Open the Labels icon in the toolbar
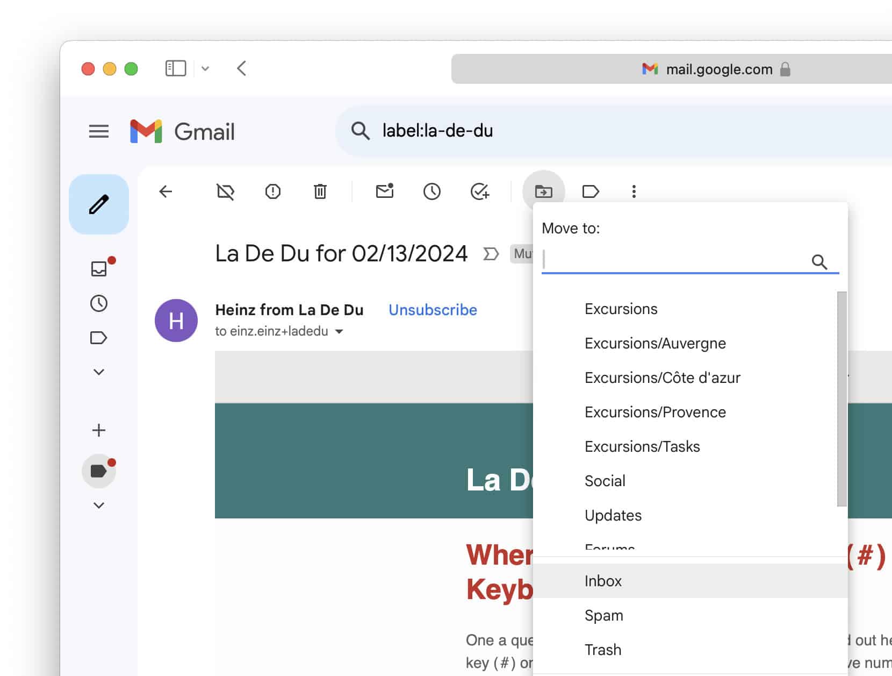 point(591,191)
